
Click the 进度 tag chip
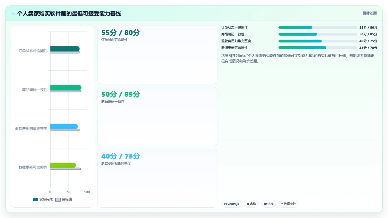[269, 204]
